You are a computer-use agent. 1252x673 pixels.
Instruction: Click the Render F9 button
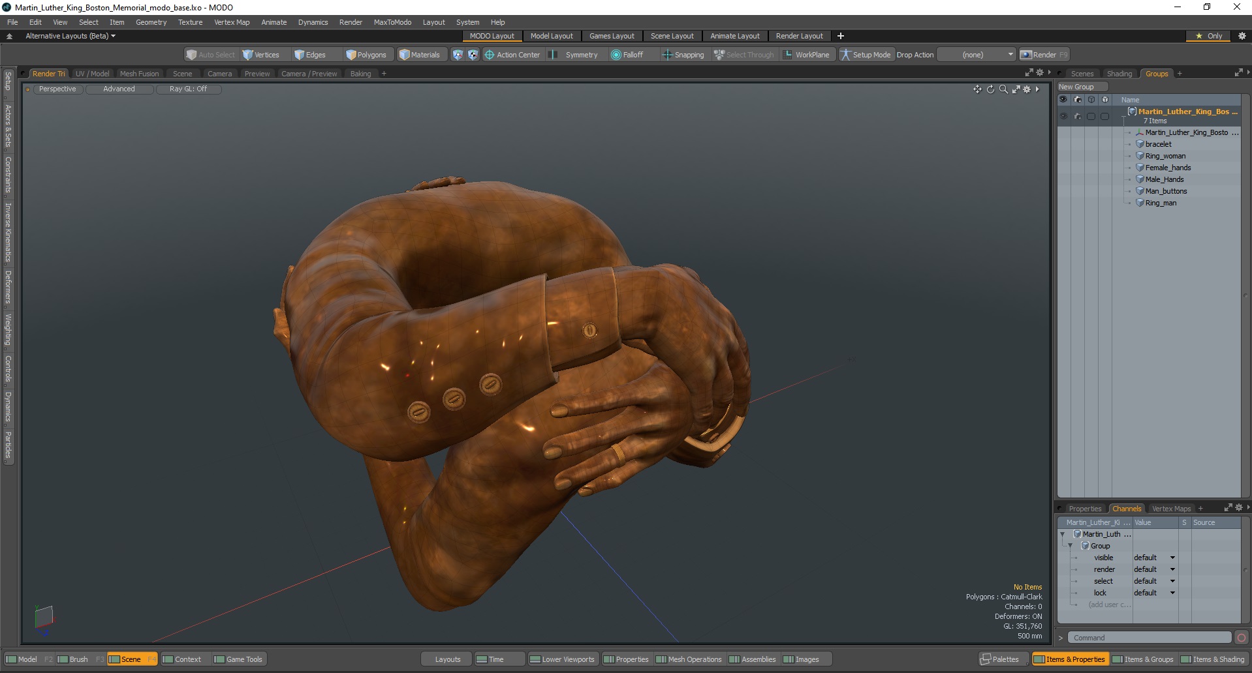point(1044,55)
